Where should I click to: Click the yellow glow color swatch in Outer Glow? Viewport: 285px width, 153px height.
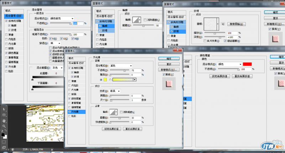[105, 80]
